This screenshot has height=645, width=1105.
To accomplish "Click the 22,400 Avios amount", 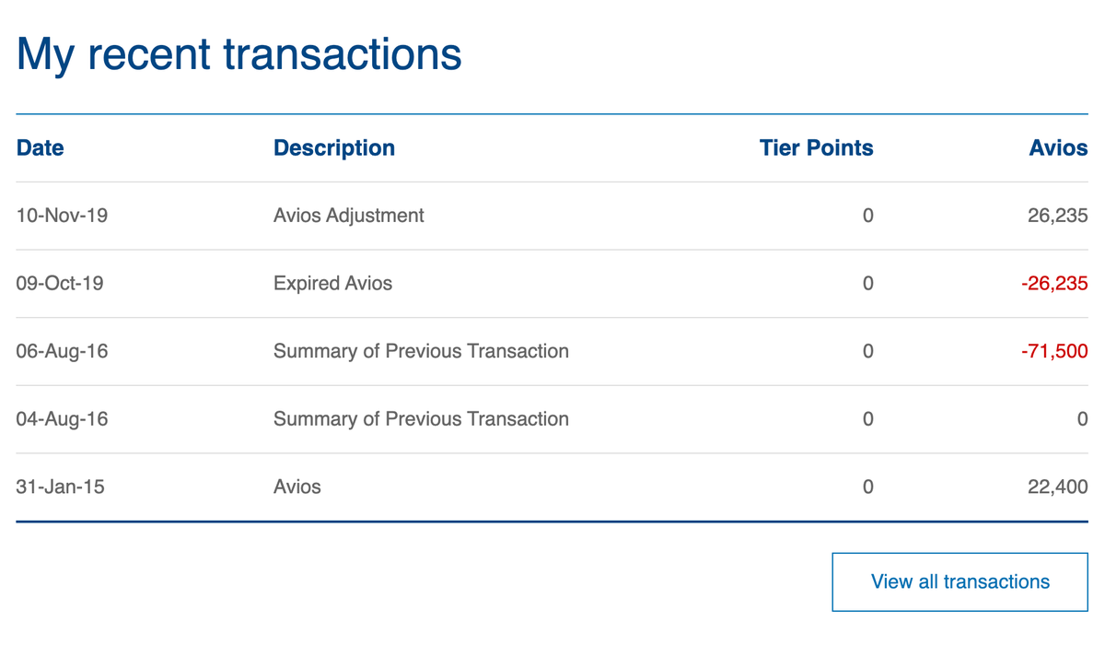I will click(x=1057, y=487).
